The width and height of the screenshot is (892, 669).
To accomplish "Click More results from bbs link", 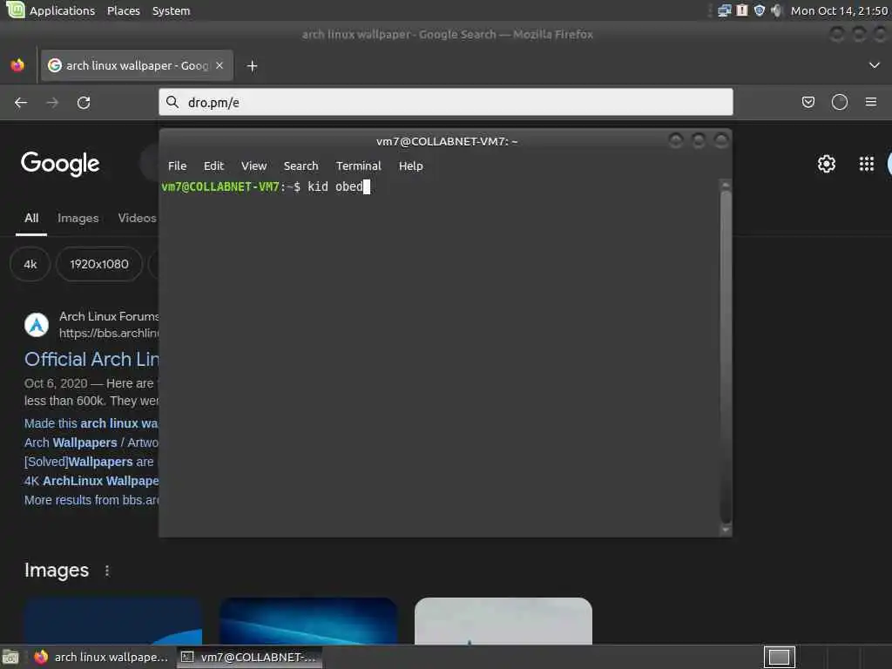I will [x=91, y=500].
